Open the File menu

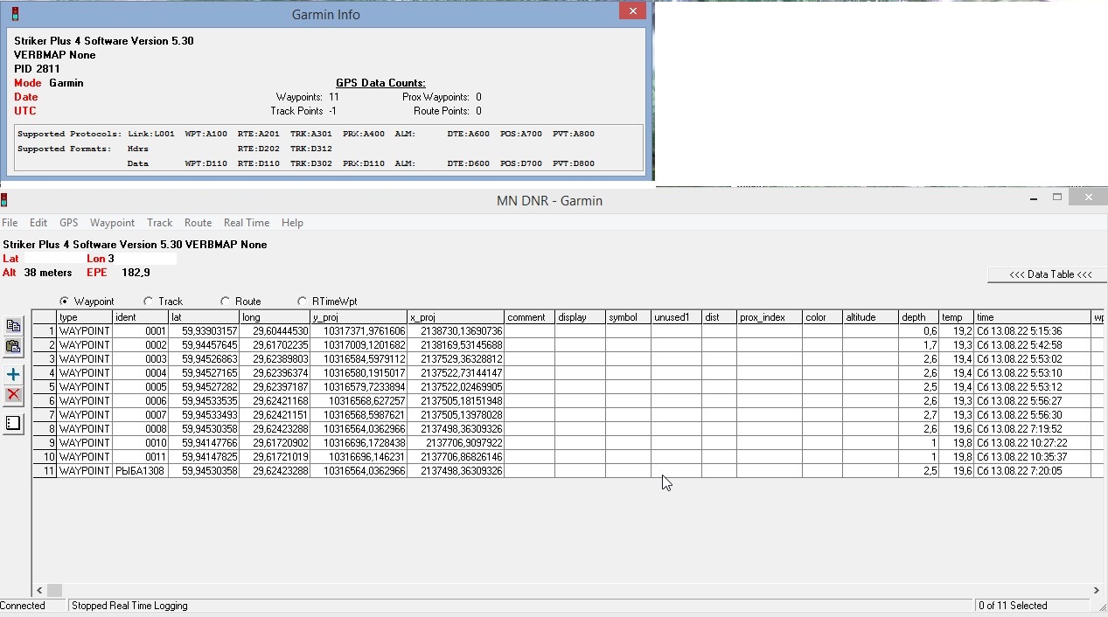(x=10, y=223)
